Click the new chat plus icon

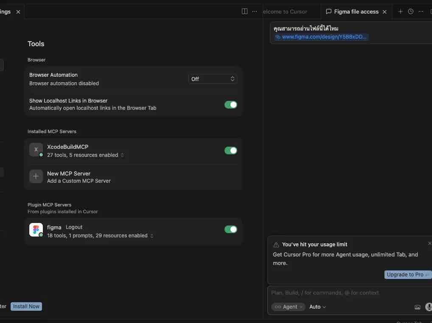(x=400, y=11)
